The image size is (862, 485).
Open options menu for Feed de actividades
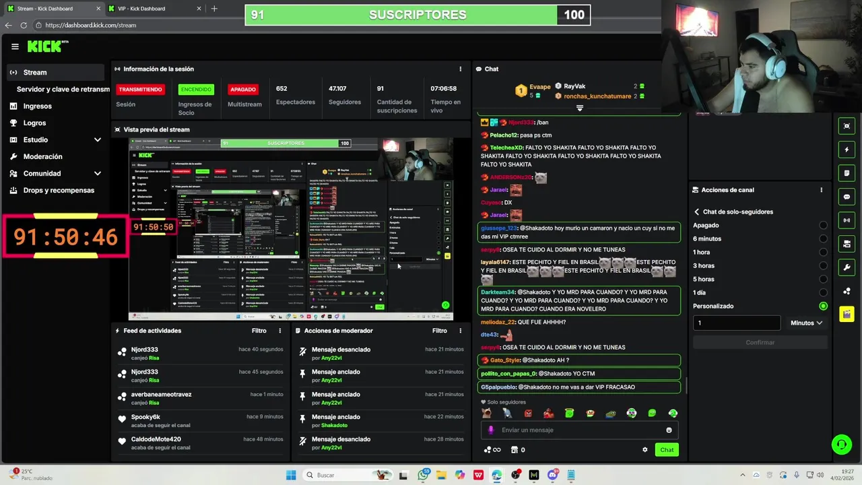click(x=280, y=331)
